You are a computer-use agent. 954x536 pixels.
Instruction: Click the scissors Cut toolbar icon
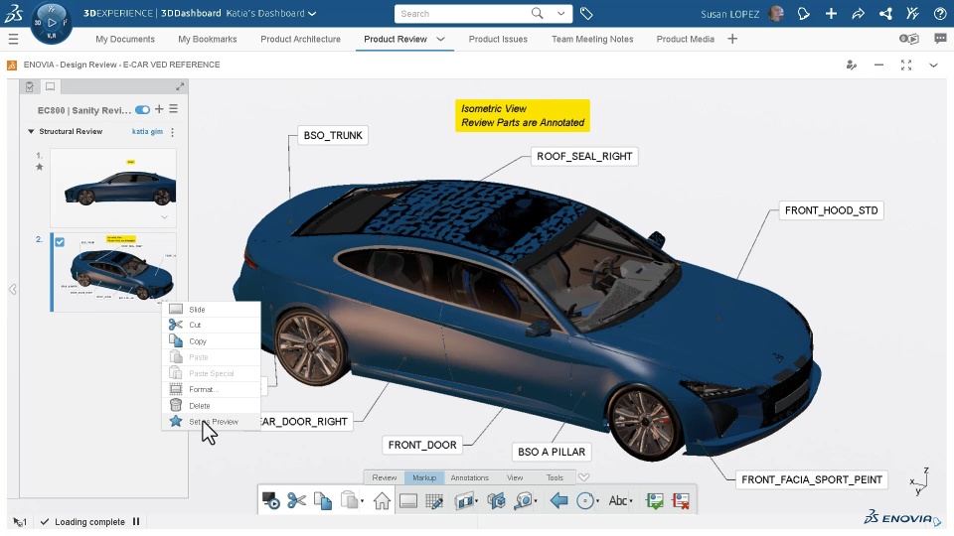(296, 500)
